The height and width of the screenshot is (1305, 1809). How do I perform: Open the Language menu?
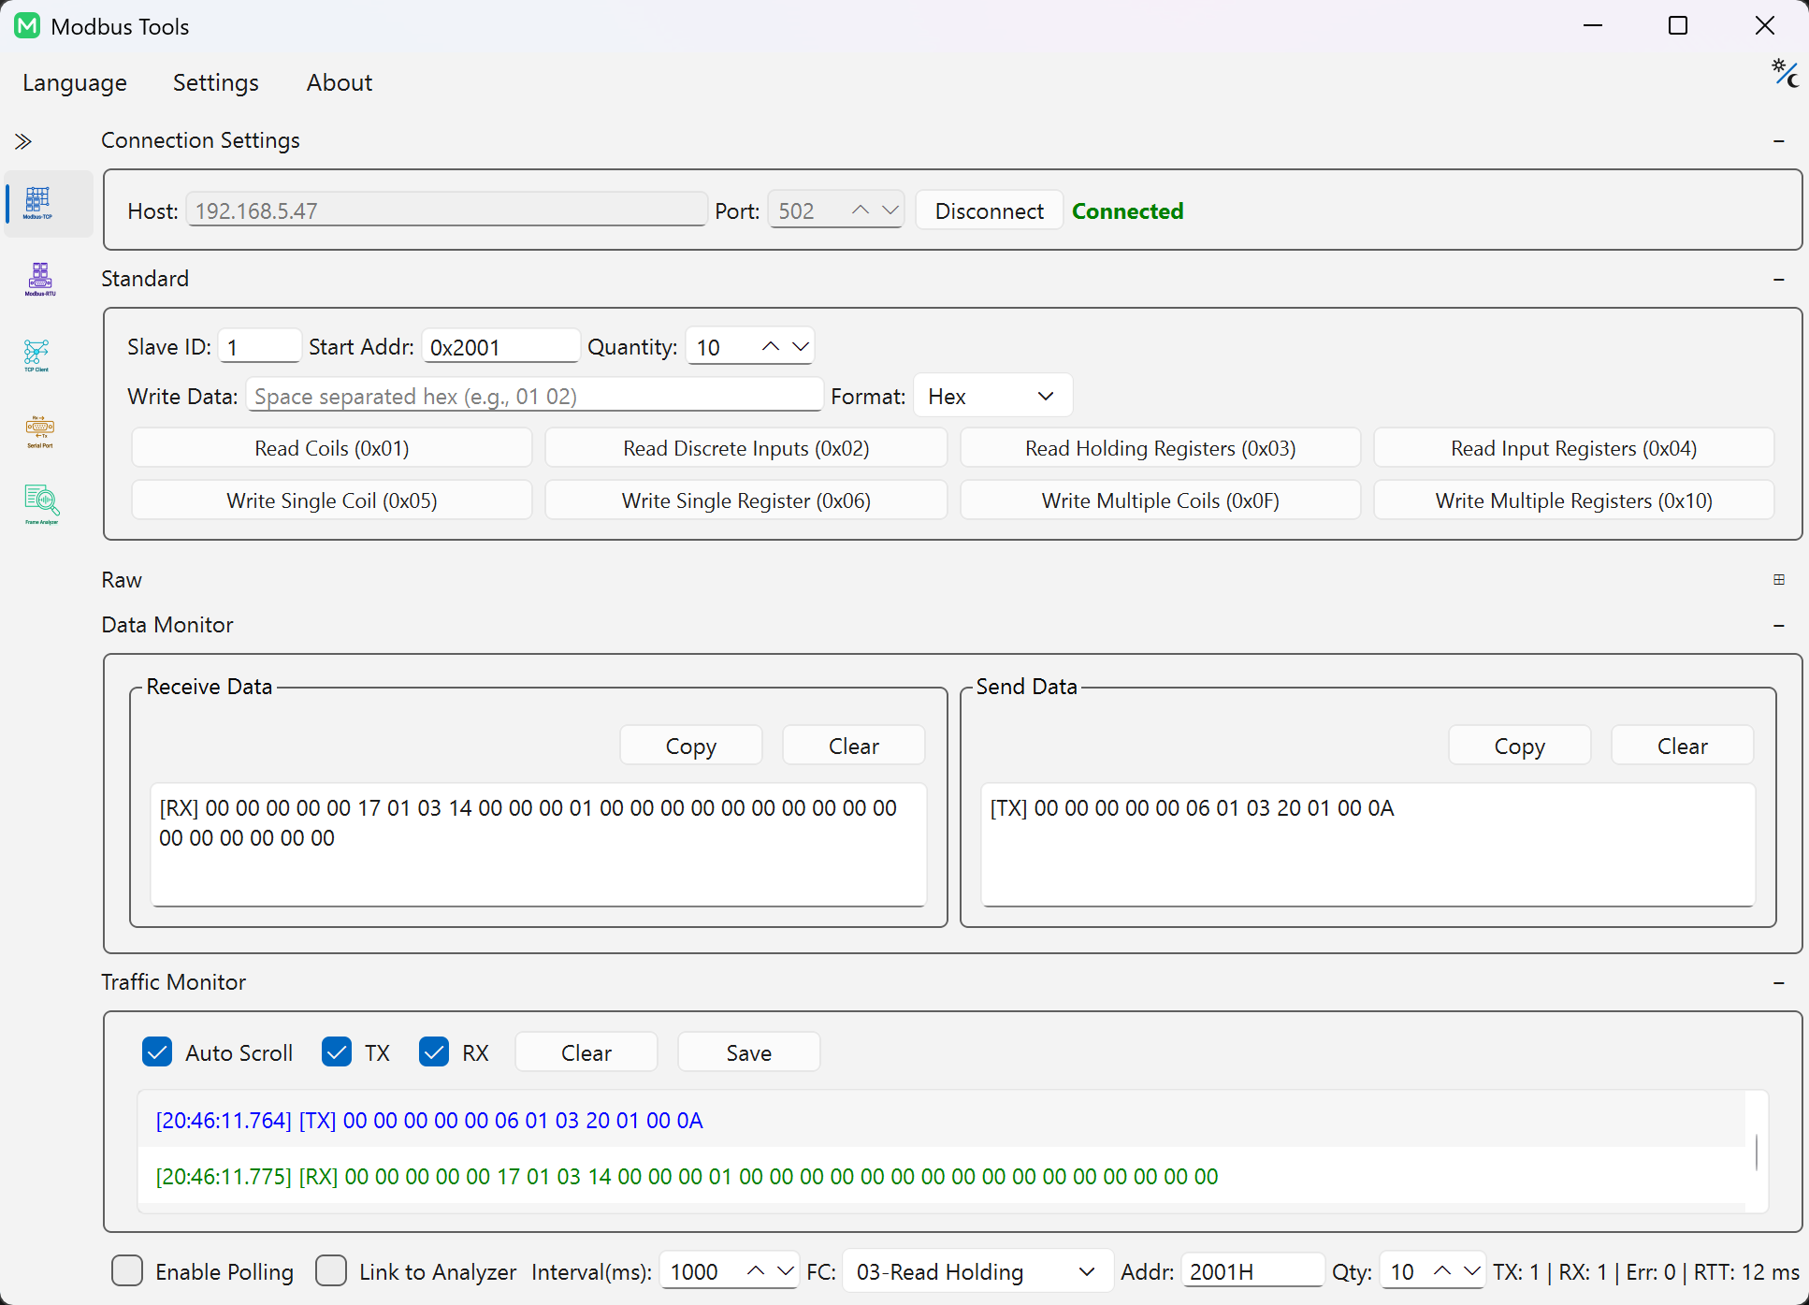[75, 83]
